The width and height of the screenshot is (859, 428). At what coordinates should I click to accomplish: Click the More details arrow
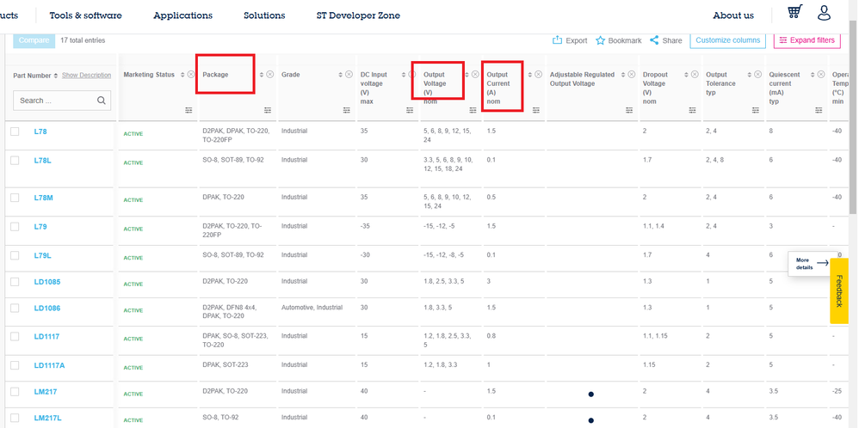(822, 263)
